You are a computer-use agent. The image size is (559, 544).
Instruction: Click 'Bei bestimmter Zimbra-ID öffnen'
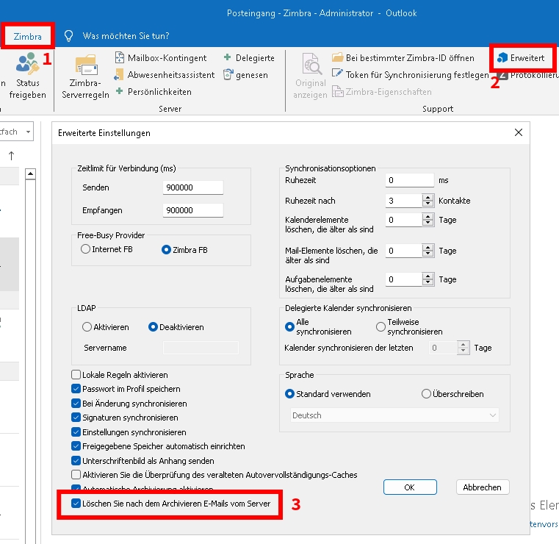click(403, 58)
